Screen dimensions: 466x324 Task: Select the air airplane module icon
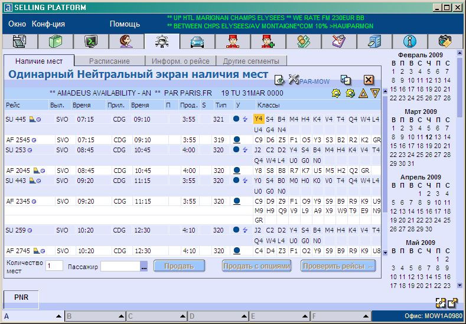(162, 41)
